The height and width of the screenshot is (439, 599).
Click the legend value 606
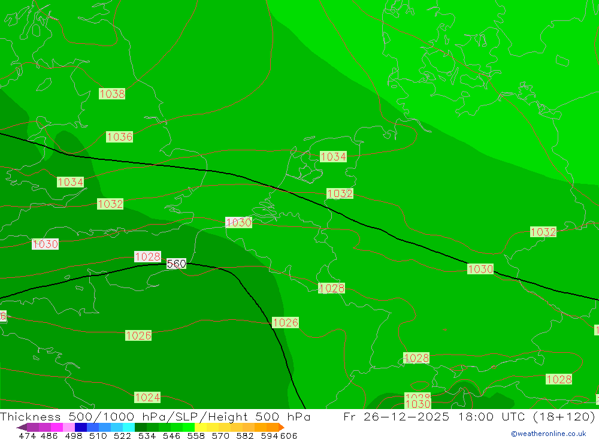pos(289,435)
